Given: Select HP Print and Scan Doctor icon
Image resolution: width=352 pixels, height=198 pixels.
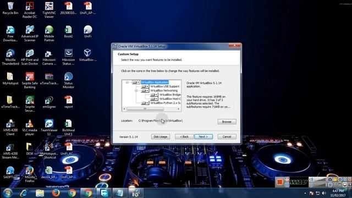Looking at the screenshot, I should coord(30,57).
